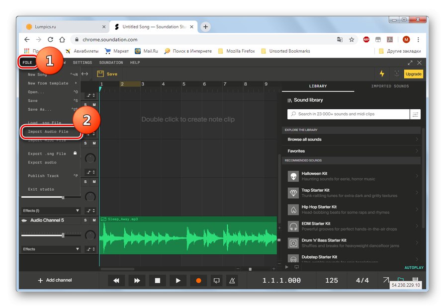Screen dimensions: 445x308
Task: Click the library preview play icon
Action: tap(287, 267)
